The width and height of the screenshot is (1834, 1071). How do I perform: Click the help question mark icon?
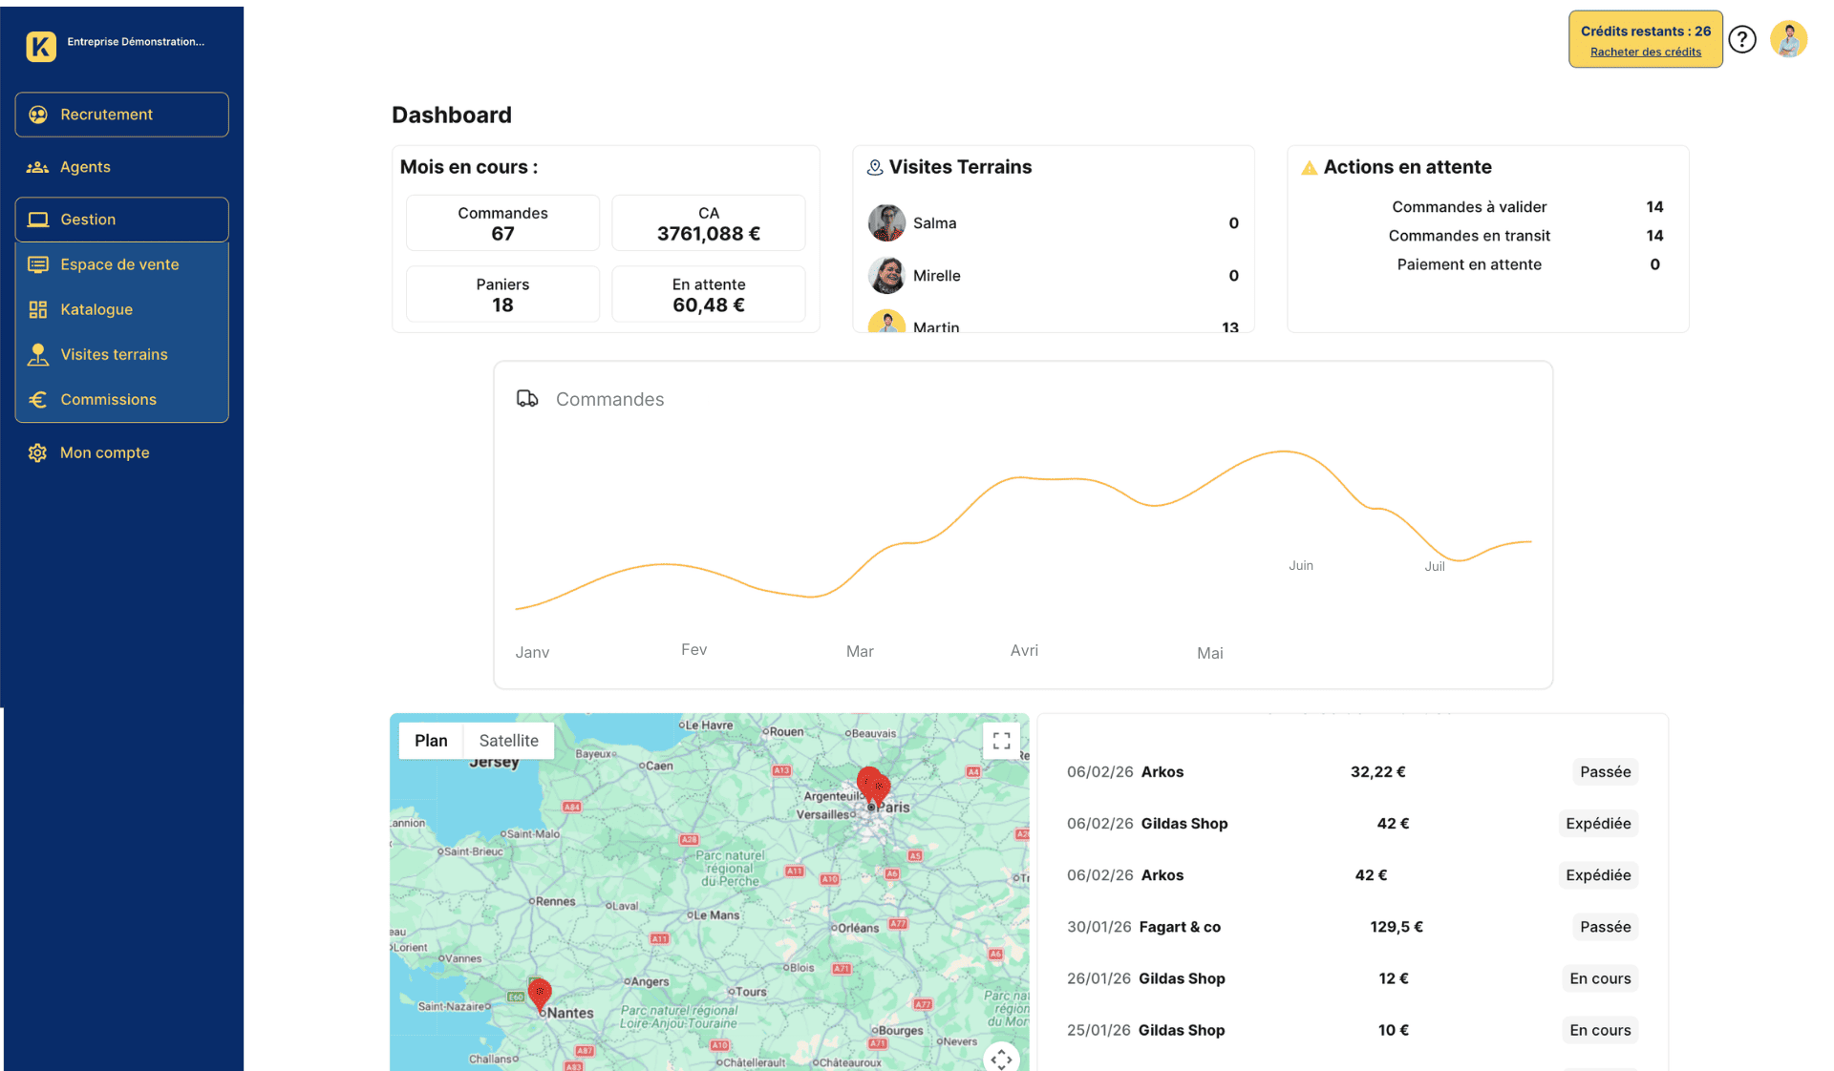(1742, 38)
